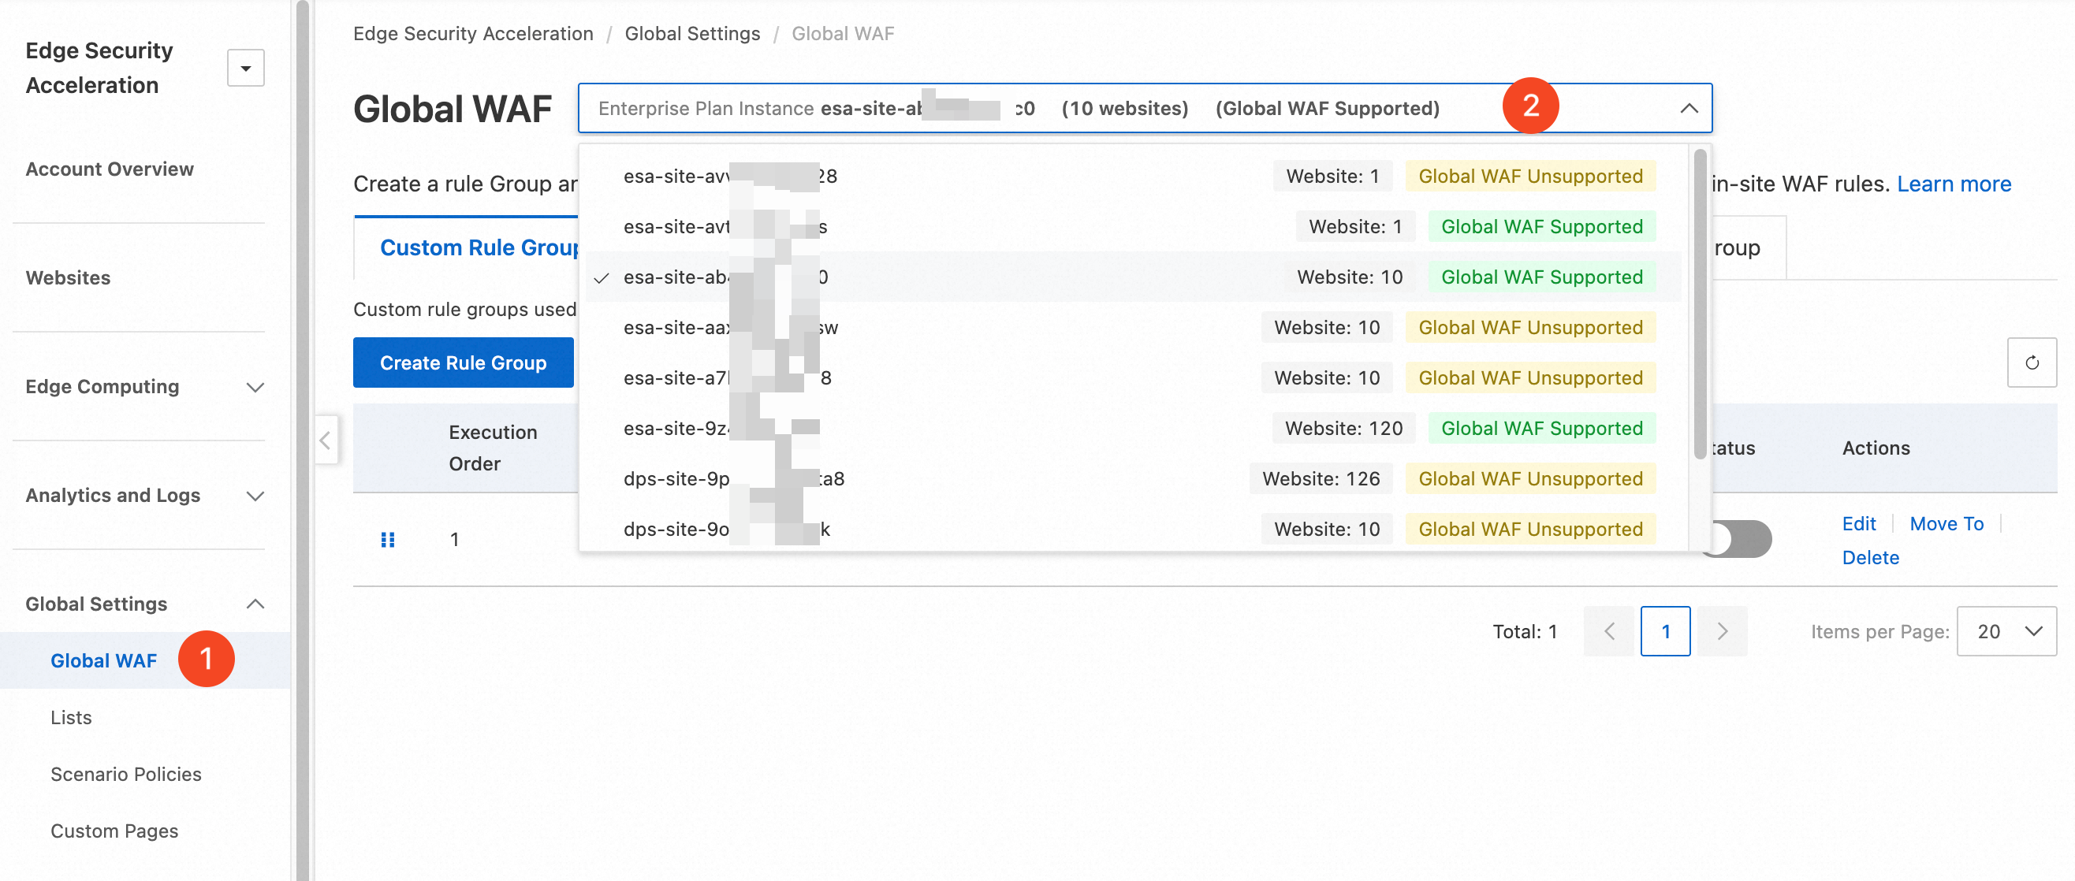The width and height of the screenshot is (2075, 881).
Task: Open Lists under Global Settings
Action: point(72,718)
